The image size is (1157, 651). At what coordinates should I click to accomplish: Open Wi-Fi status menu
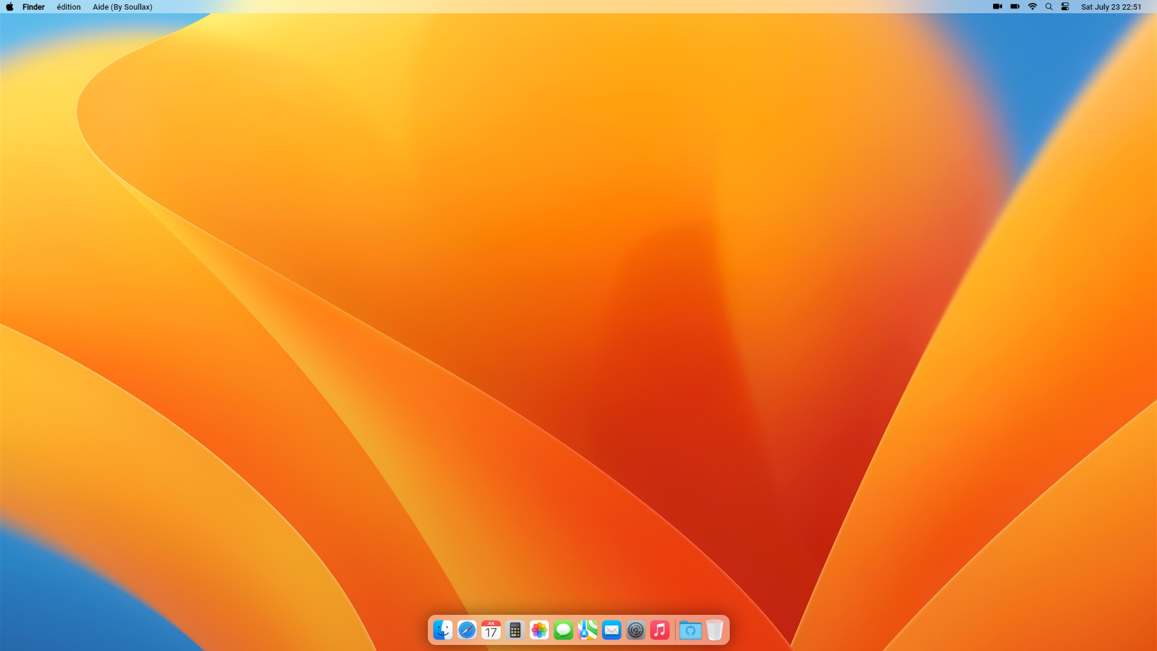pyautogui.click(x=1032, y=7)
